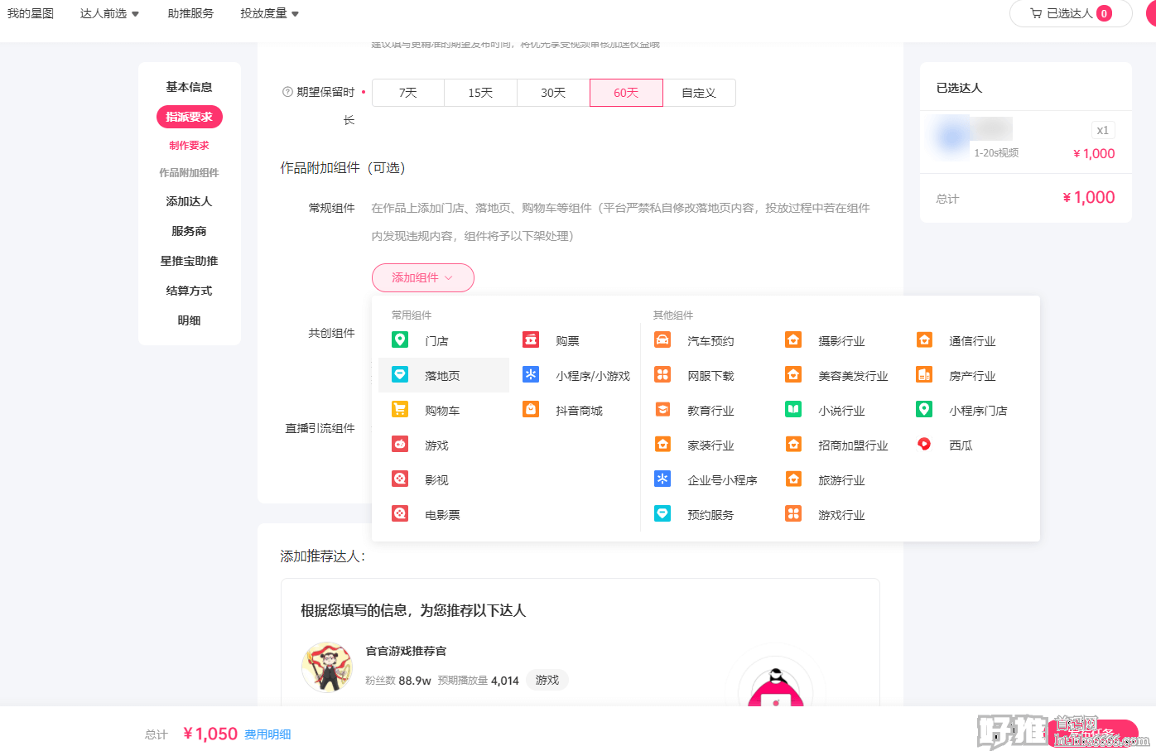Choose the 西瓜 video icon

coord(924,445)
